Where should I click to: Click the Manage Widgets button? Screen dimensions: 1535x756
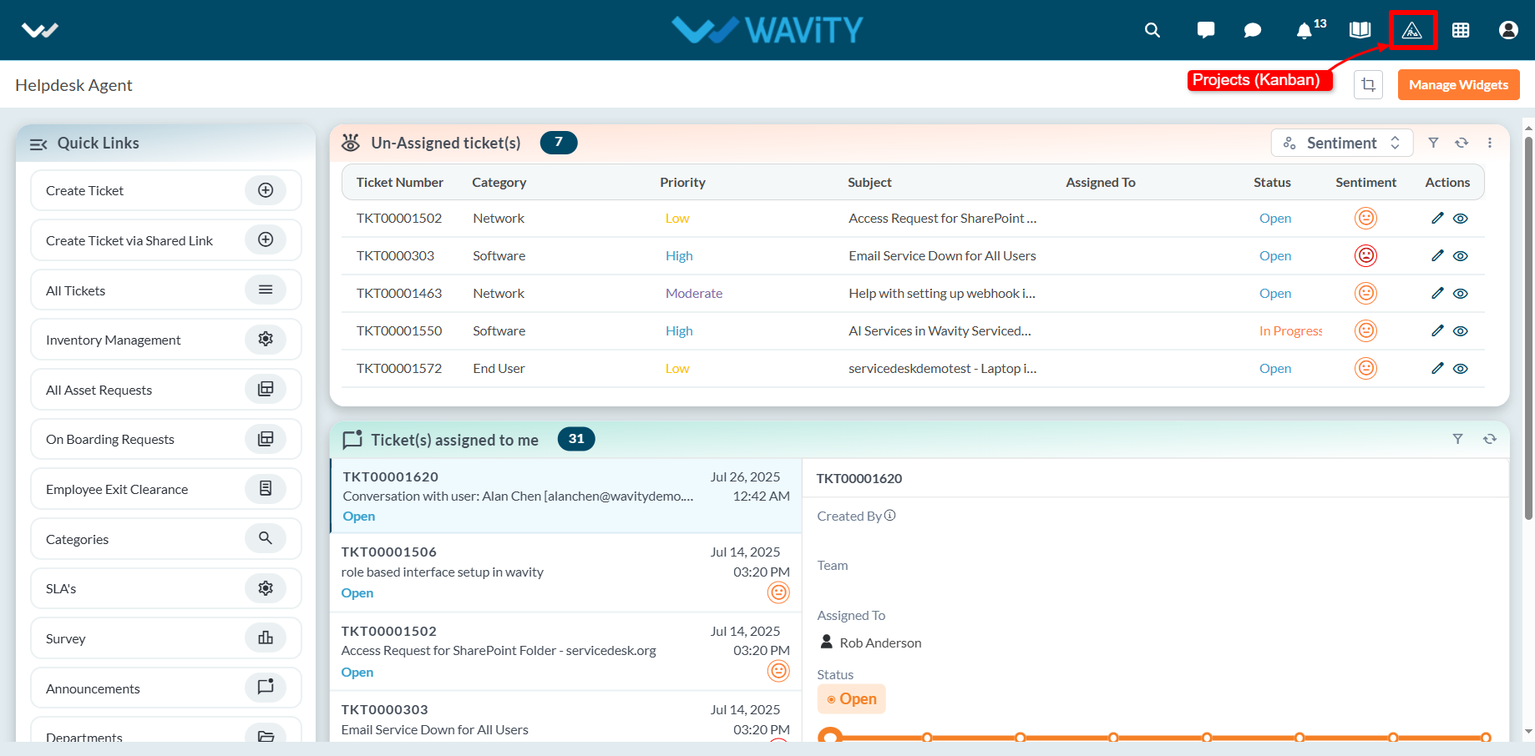coord(1458,84)
